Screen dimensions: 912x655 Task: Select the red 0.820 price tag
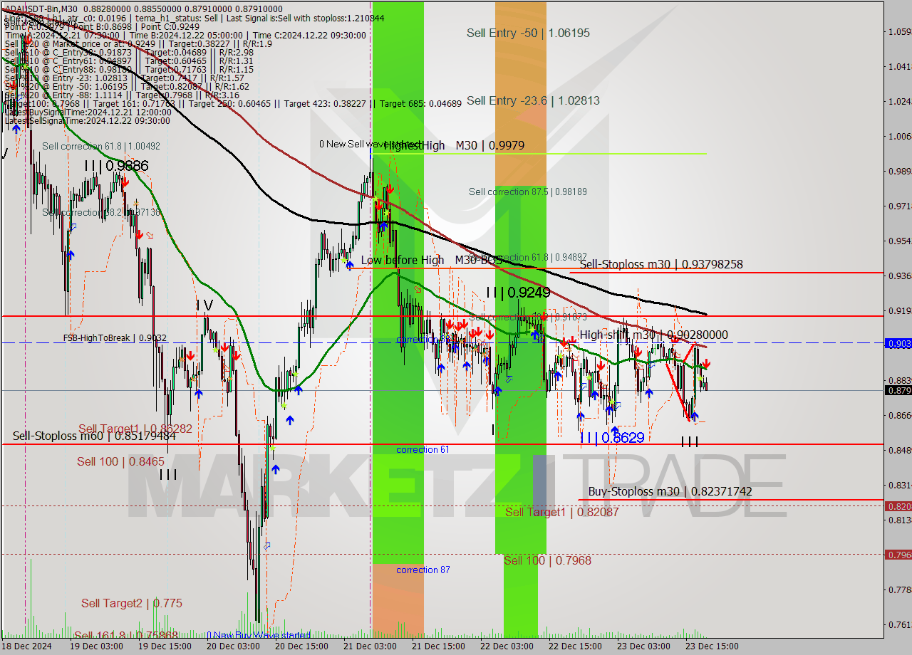898,506
